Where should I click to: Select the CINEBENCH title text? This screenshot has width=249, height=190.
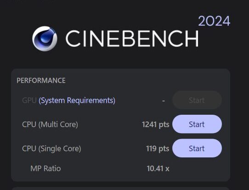[x=132, y=39]
